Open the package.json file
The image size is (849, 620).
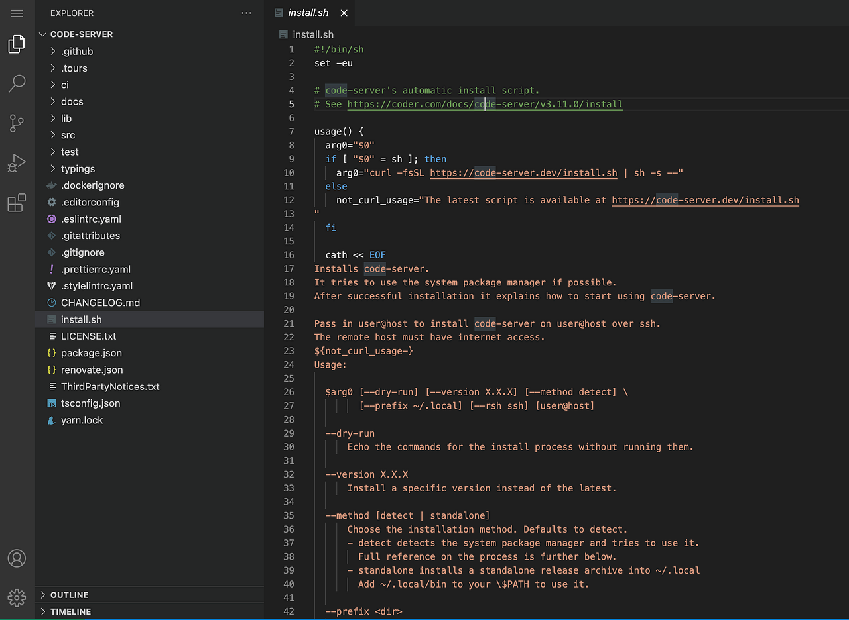[150, 353]
